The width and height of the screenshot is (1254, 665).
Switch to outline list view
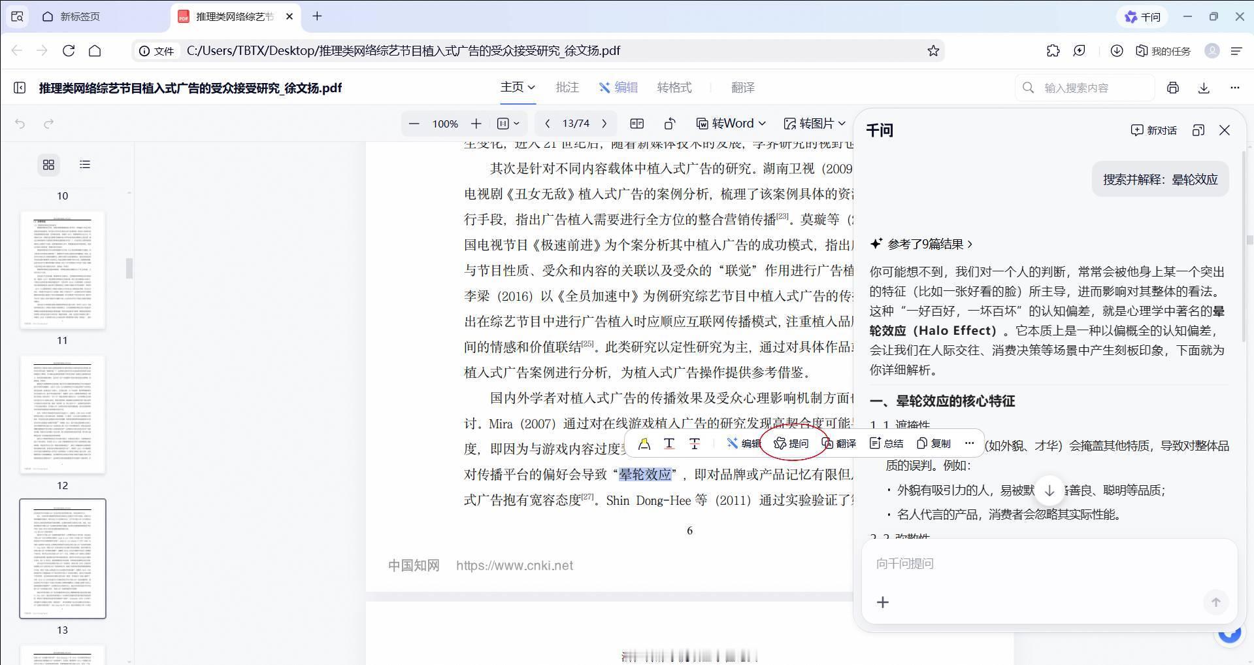coord(85,165)
